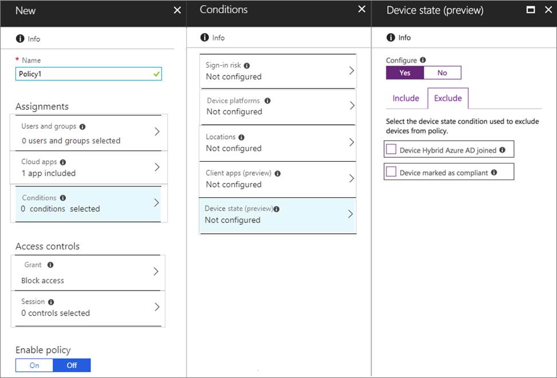Check Device marked as compliant box

pyautogui.click(x=392, y=172)
